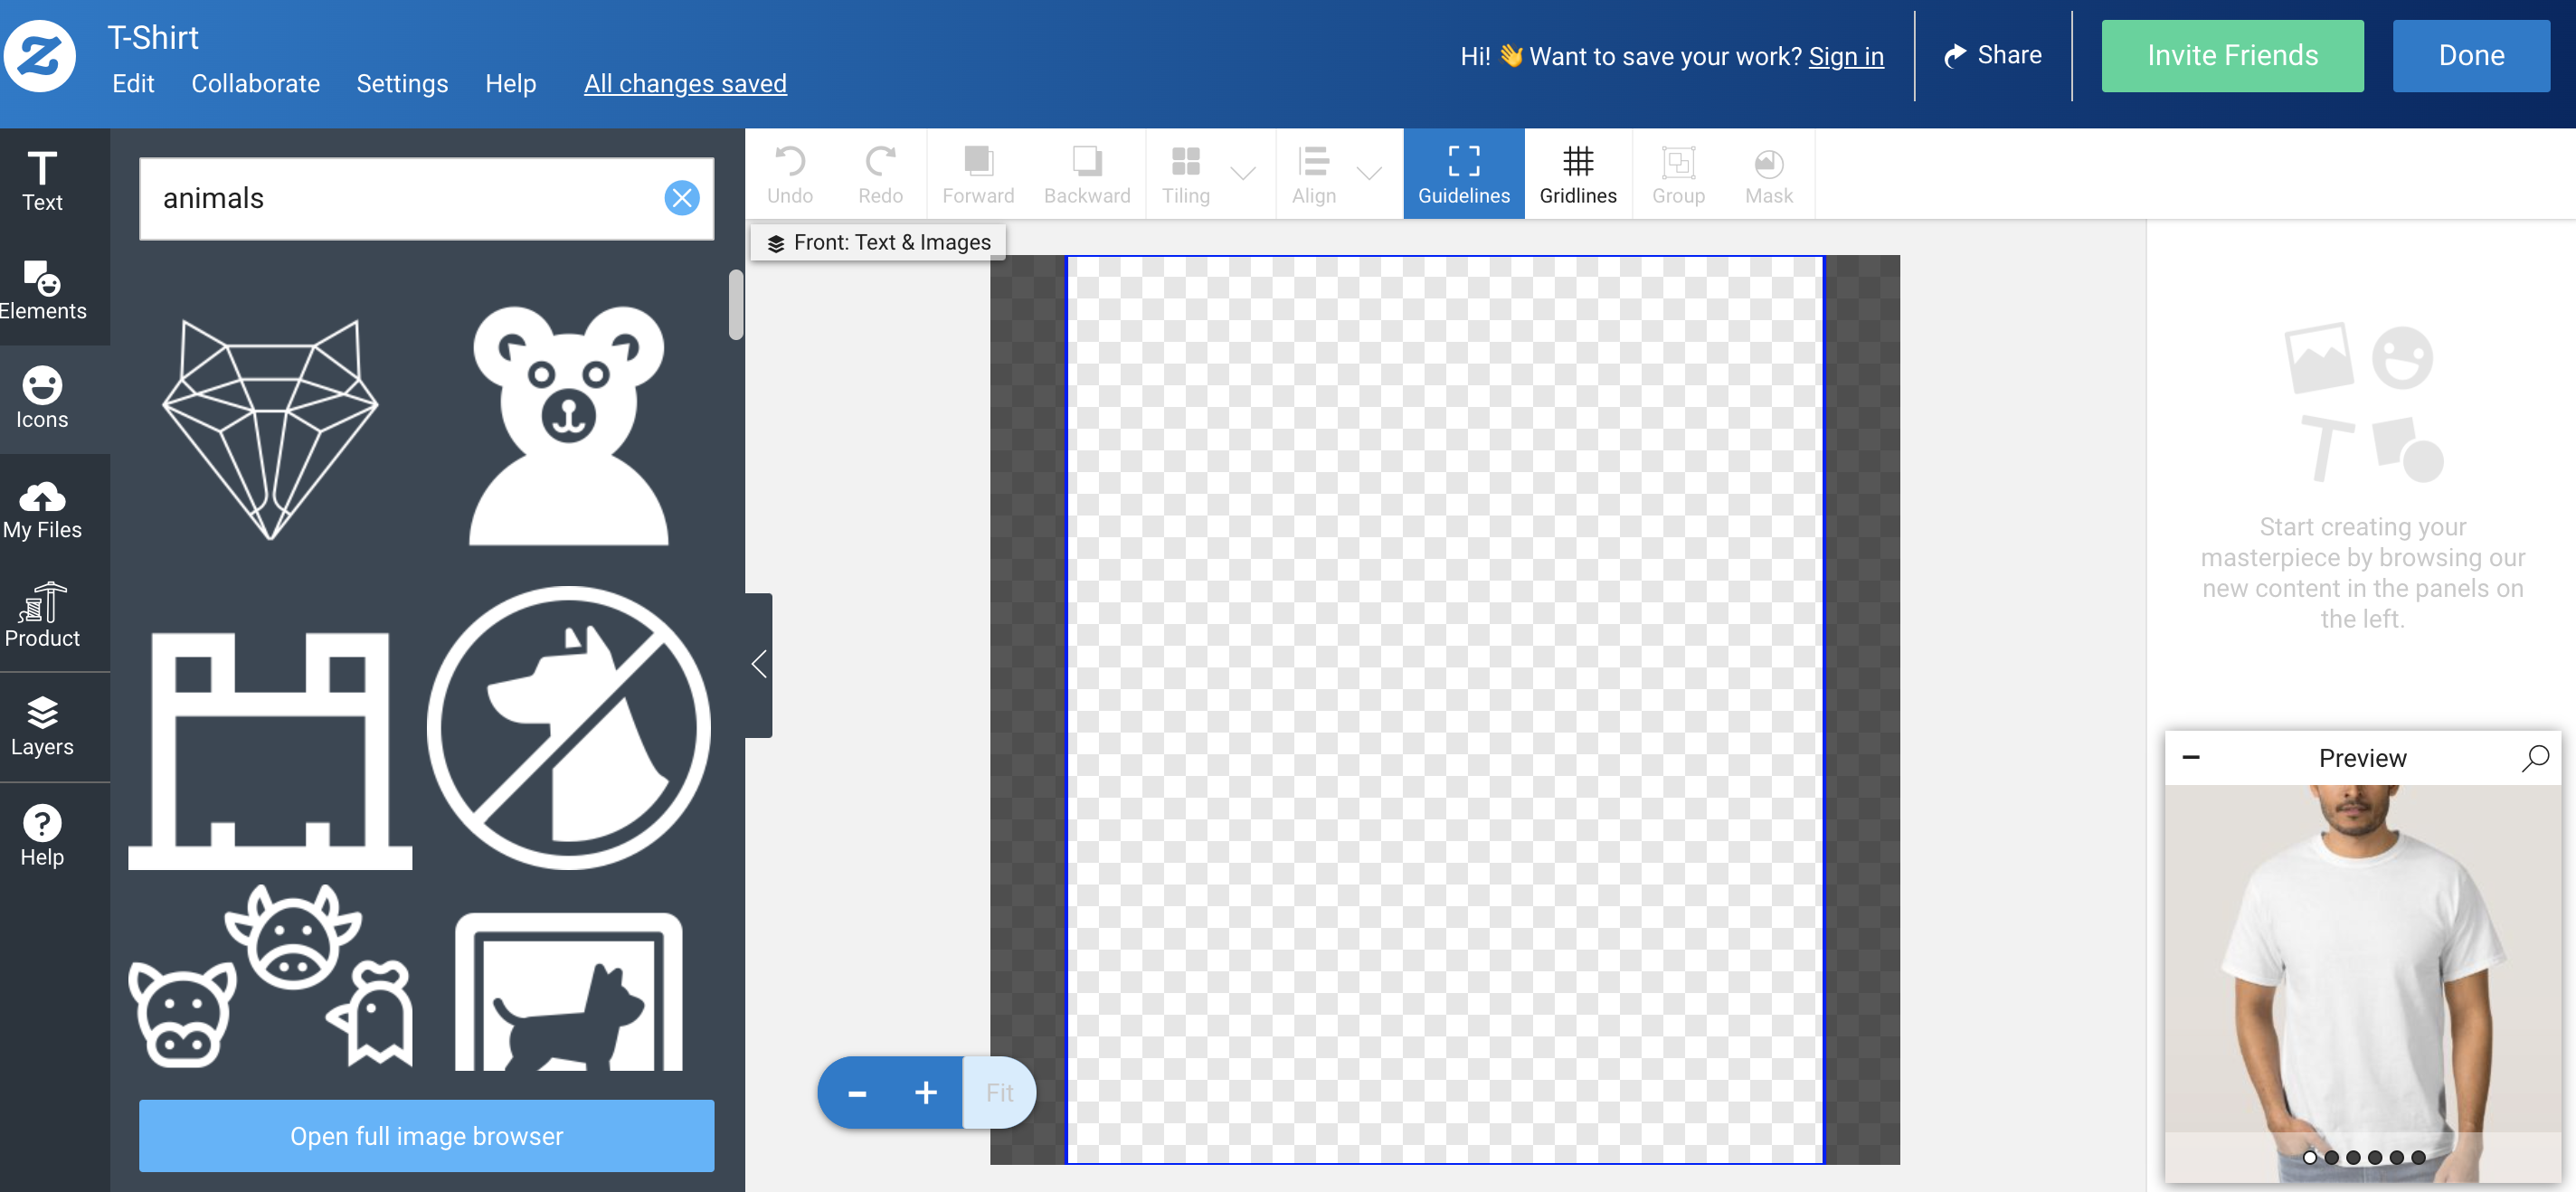
Task: Open the Elements panel
Action: 42,290
